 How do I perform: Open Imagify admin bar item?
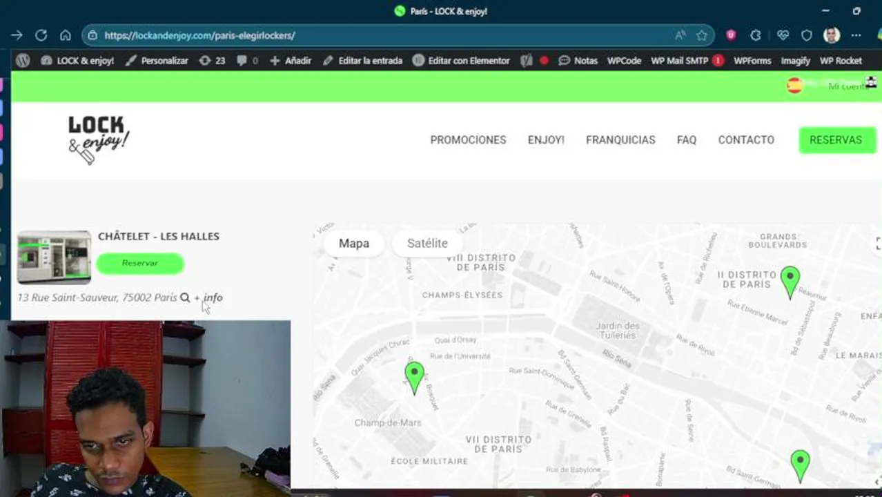pos(795,61)
